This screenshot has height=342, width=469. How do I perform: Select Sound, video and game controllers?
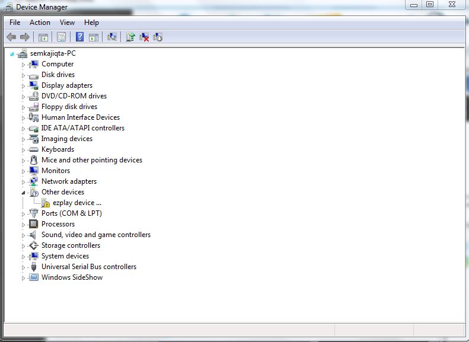tap(95, 235)
